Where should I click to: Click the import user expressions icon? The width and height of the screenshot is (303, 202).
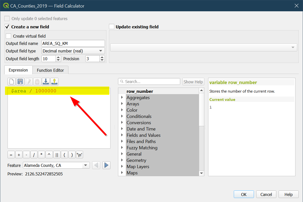click(x=46, y=82)
